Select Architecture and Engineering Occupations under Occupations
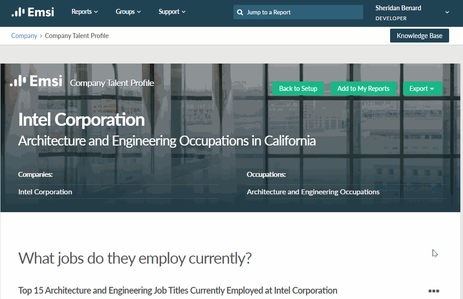 (313, 192)
